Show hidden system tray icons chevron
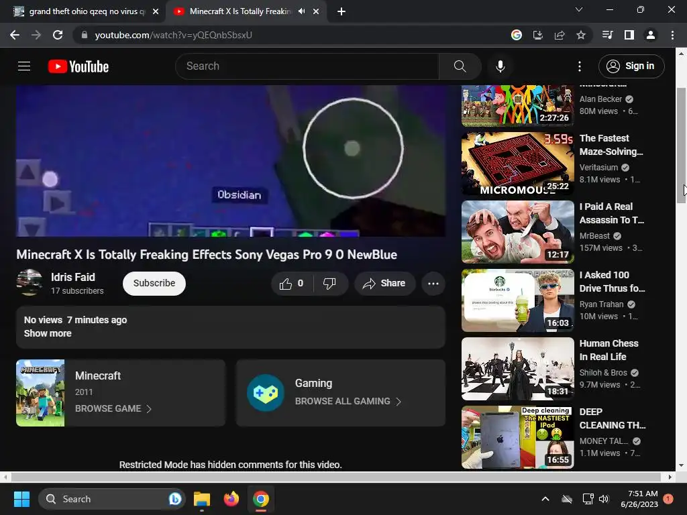687x515 pixels. [x=545, y=499]
